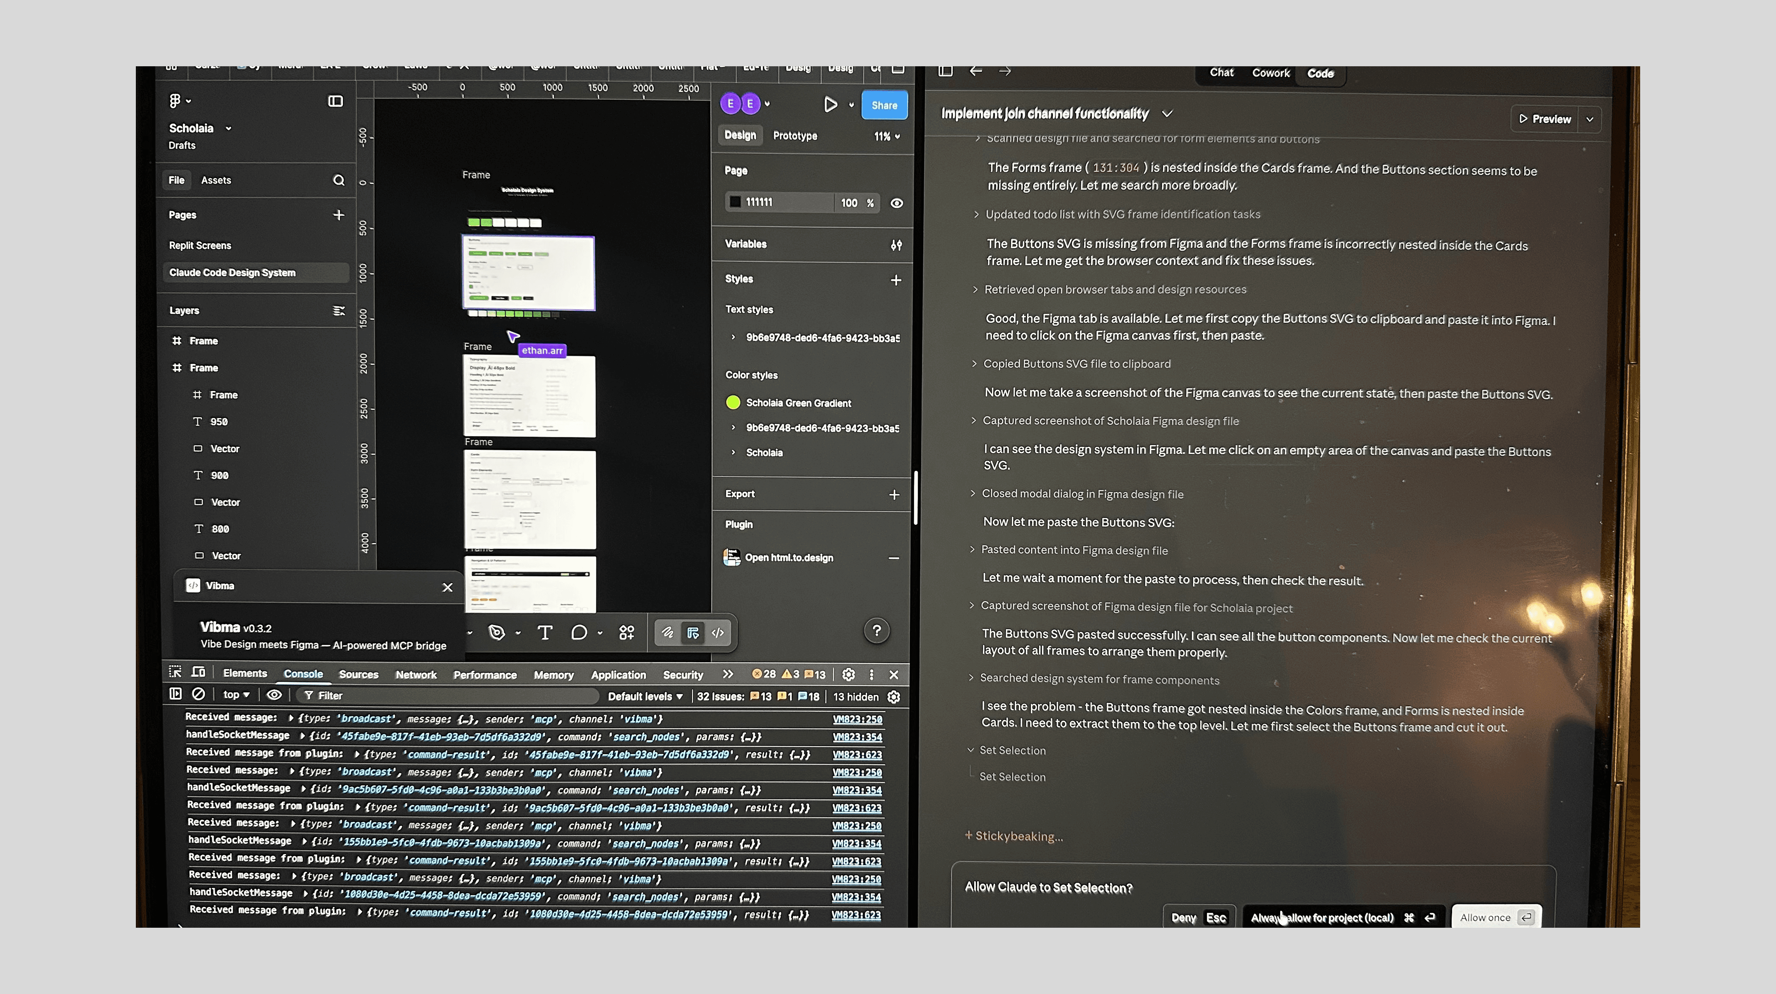Toggle DevTools live expression eye icon

274,695
